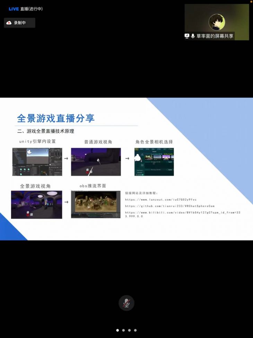Screen dimensions: 253x338
Task: Open the lanzout.com link
Action: coord(161,200)
